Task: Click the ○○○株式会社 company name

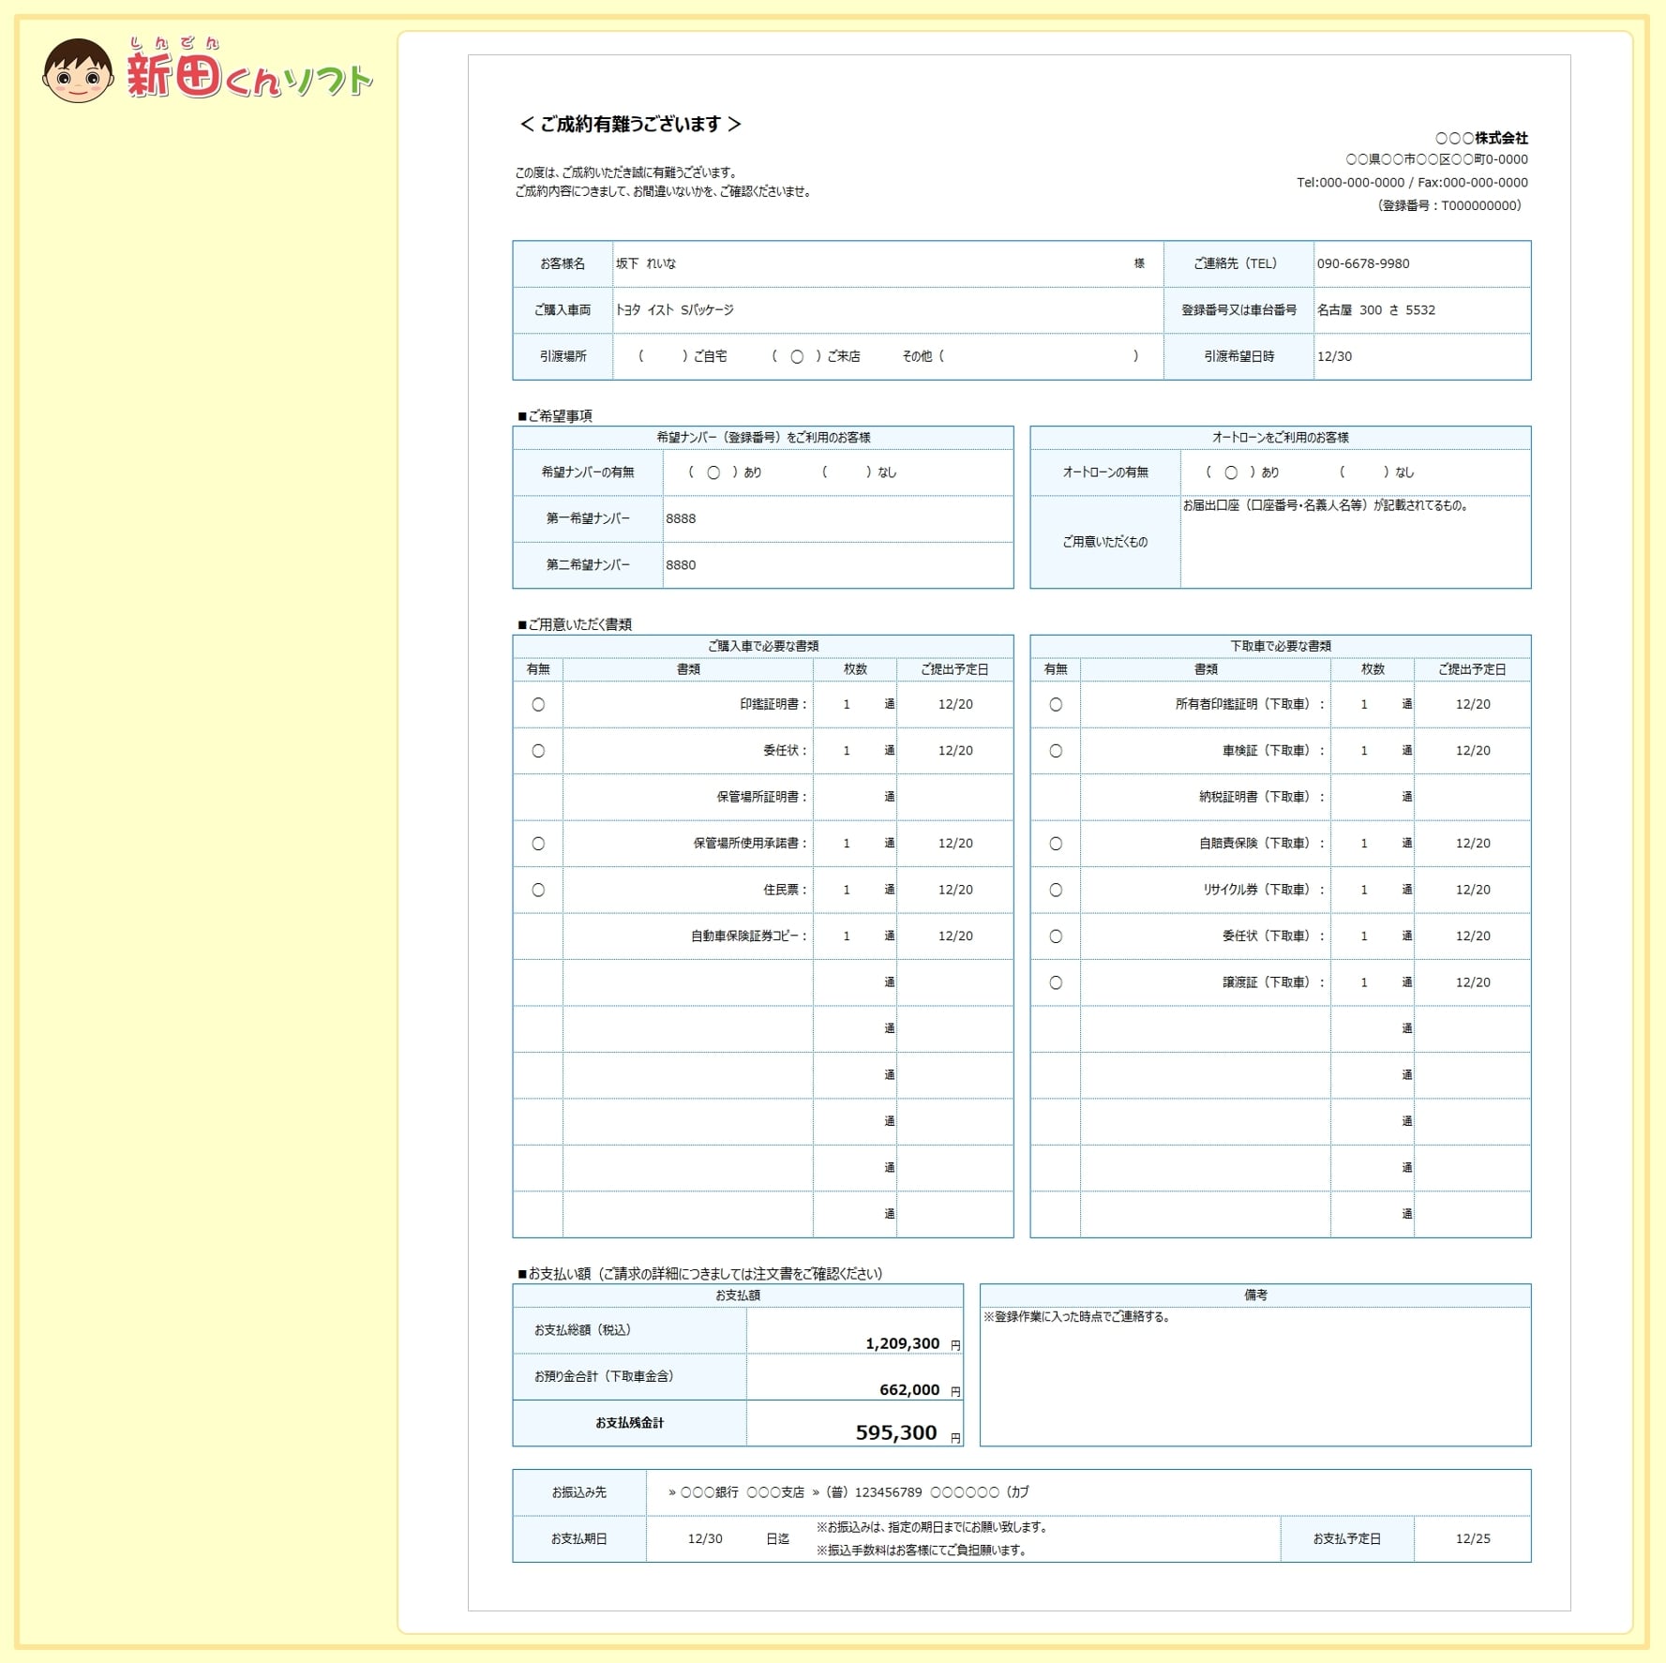Action: coord(1481,138)
